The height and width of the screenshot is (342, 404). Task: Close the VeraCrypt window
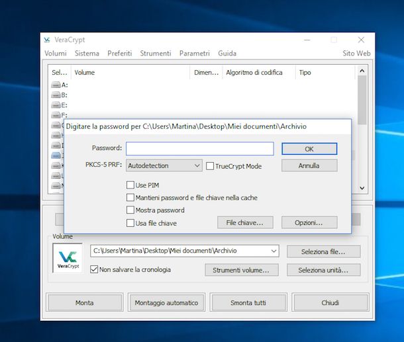(x=361, y=40)
